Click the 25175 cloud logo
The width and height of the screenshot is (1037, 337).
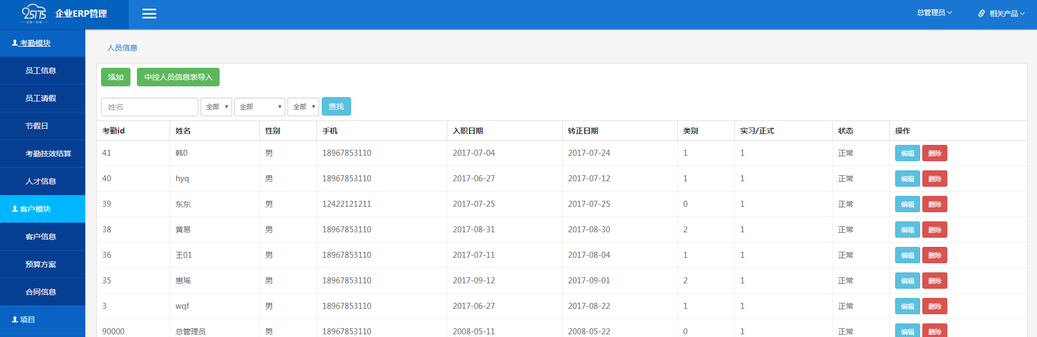34,14
